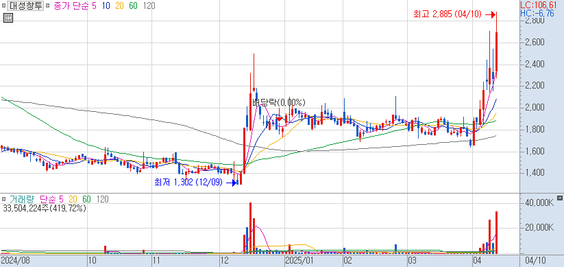Click the 11 month date axis label

point(156,260)
